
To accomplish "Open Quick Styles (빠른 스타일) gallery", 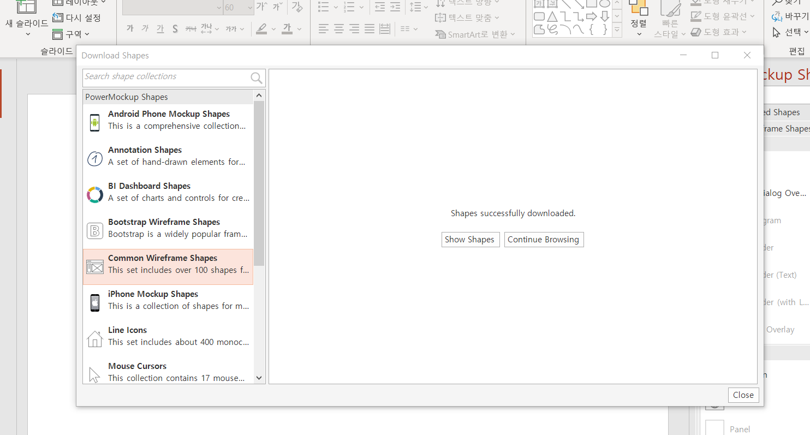I will pos(670,20).
